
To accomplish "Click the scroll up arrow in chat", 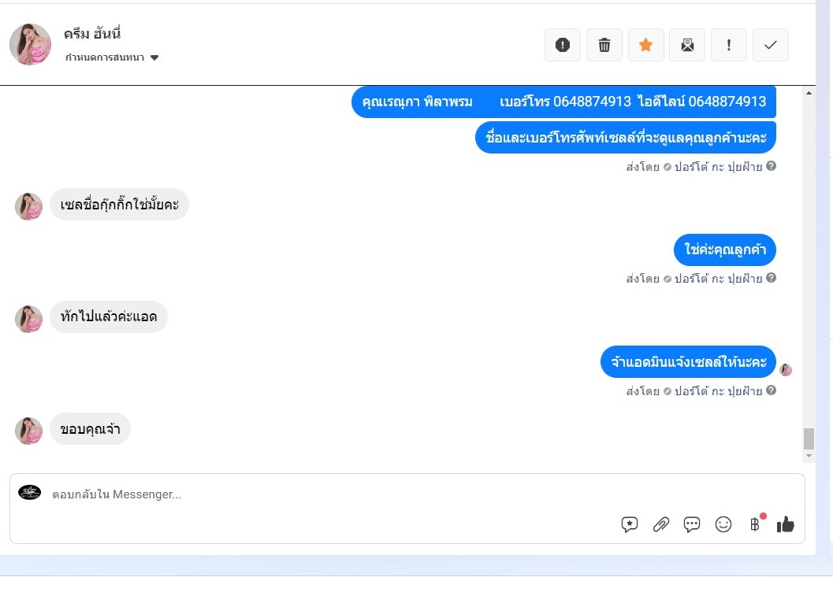I will coord(809,94).
